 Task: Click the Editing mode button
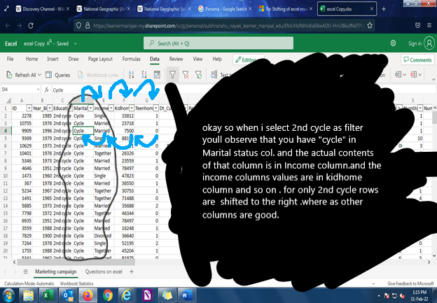[248, 59]
